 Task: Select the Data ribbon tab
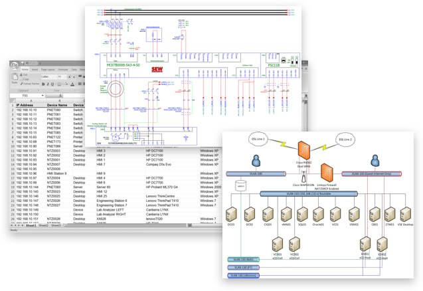[x=74, y=70]
